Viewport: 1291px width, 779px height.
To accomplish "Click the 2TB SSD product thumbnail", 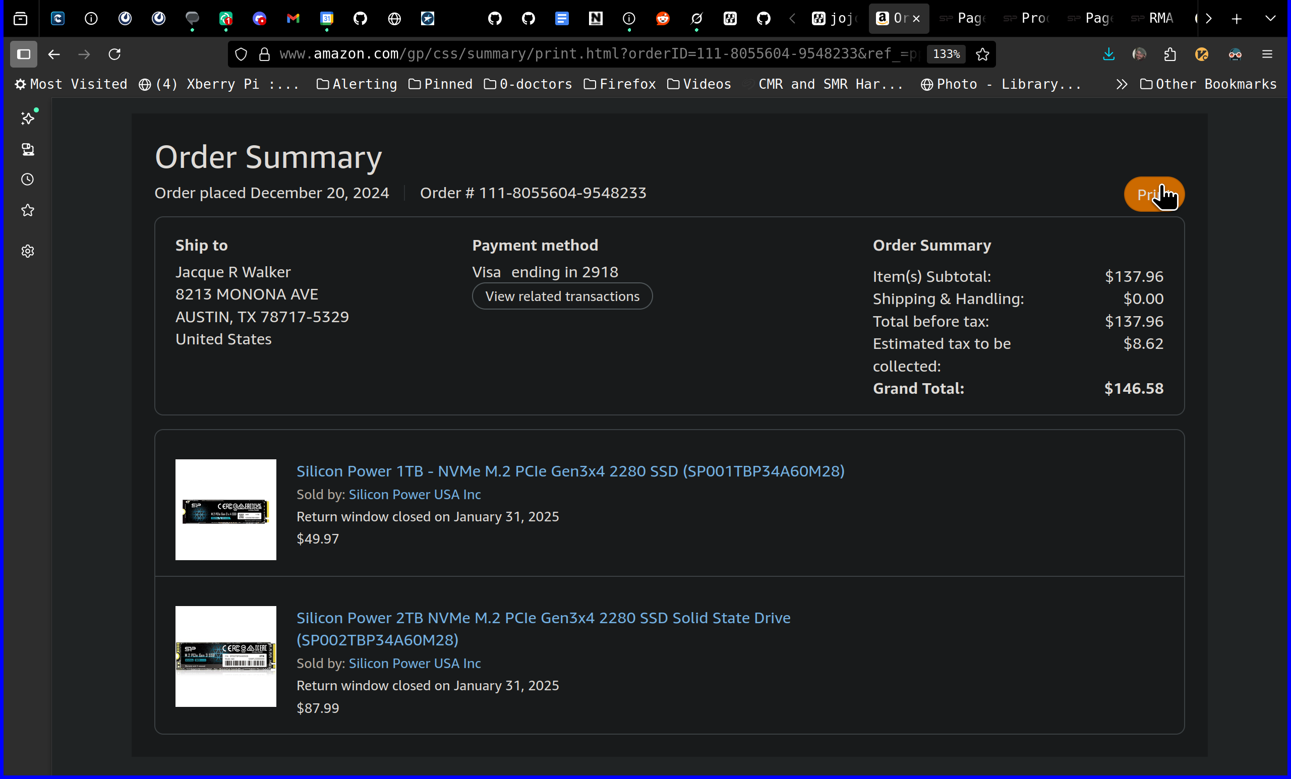I will tap(226, 656).
